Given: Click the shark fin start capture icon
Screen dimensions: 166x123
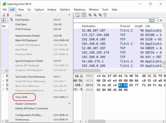Looking at the screenshot, I should point(4,15).
